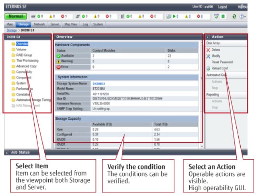Select Performance in the left tree
Image resolution: width=257 pixels, height=196 pixels.
25,89
